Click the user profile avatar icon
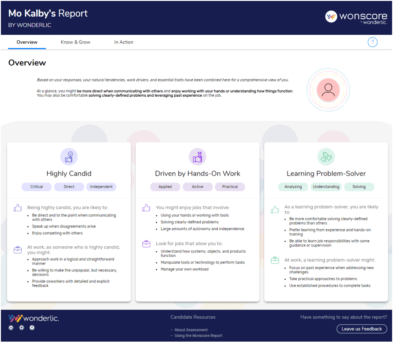The height and width of the screenshot is (342, 393). pyautogui.click(x=328, y=90)
